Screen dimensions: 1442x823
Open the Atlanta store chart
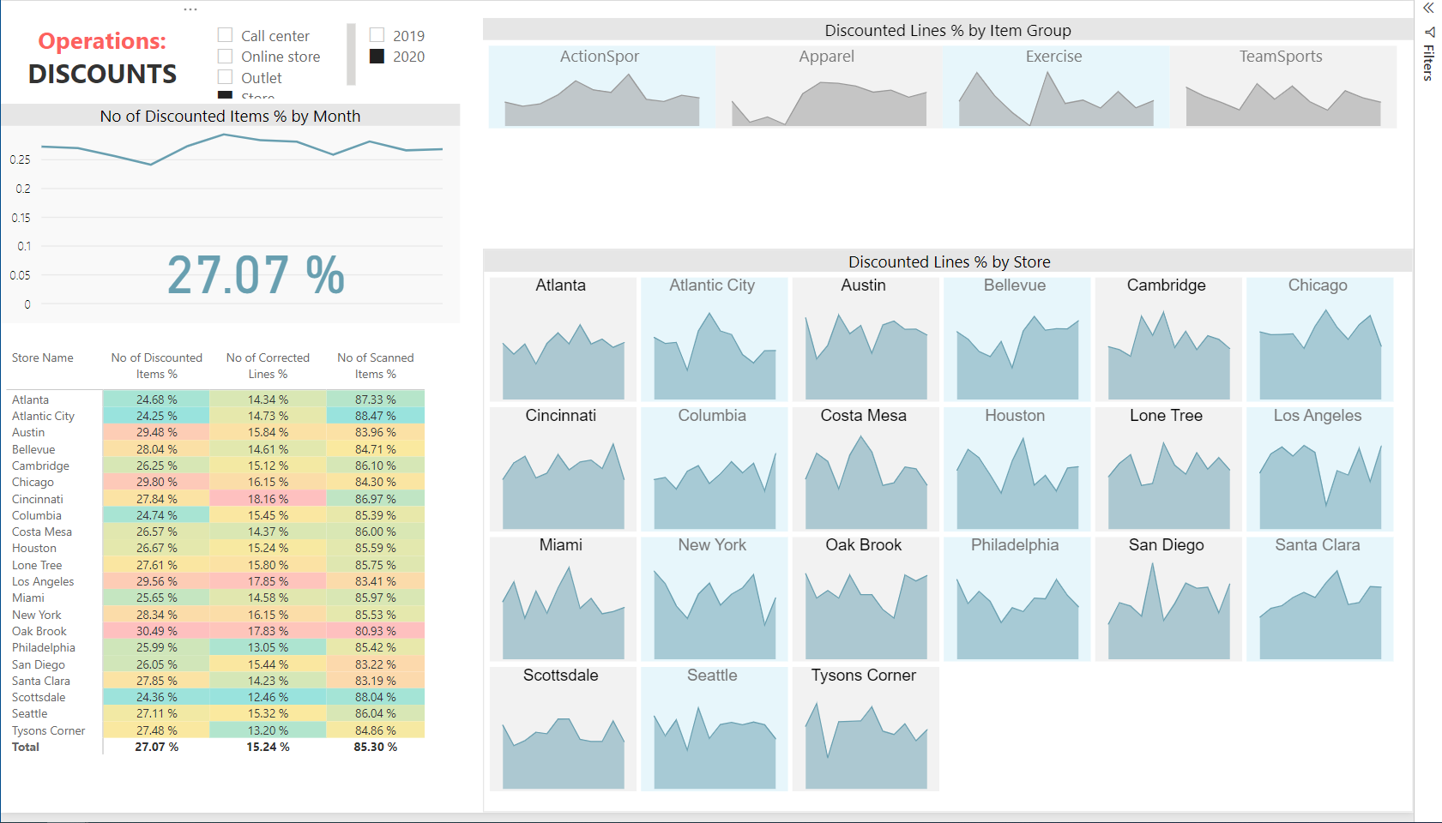click(563, 339)
